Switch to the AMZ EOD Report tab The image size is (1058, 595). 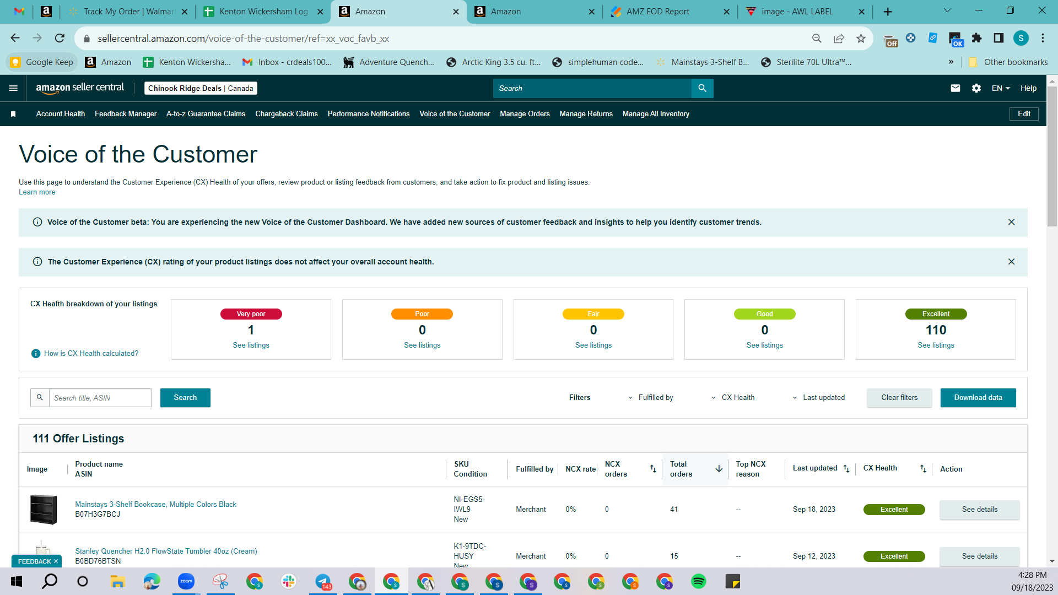click(670, 12)
